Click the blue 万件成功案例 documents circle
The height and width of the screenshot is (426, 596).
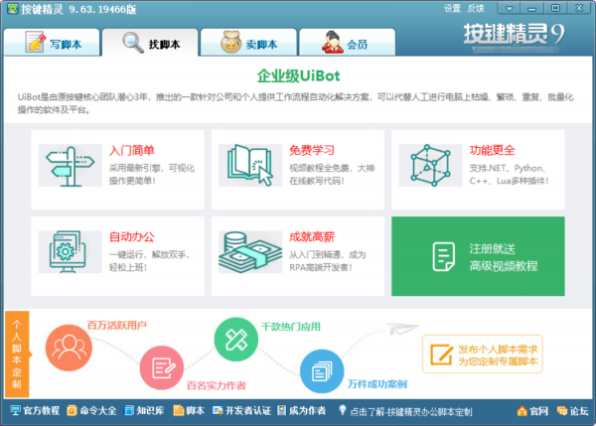pyautogui.click(x=322, y=371)
